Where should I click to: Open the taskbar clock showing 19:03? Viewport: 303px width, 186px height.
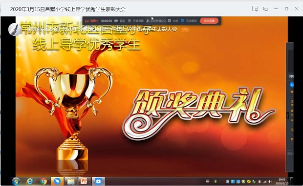282,182
